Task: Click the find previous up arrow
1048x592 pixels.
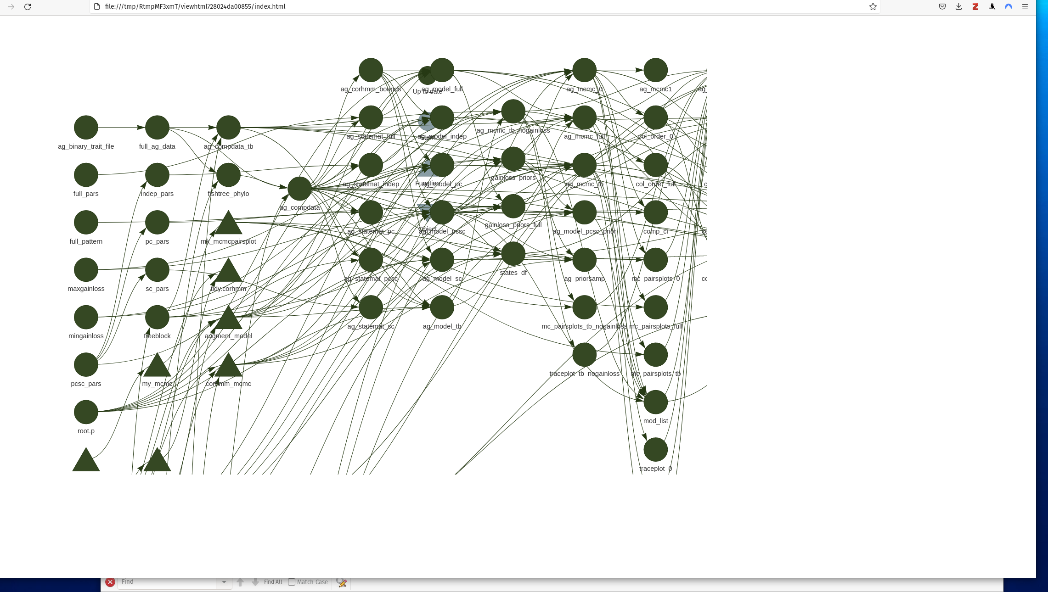Action: [x=240, y=582]
